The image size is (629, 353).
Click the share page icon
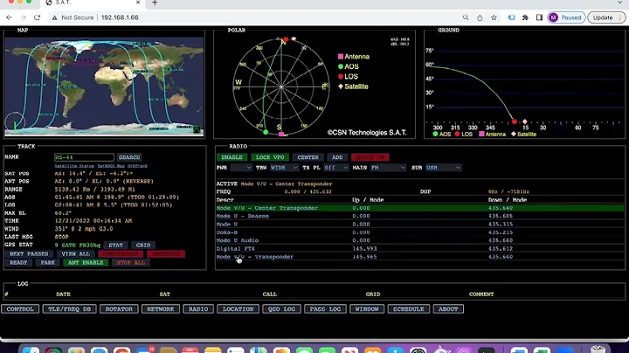tap(480, 17)
